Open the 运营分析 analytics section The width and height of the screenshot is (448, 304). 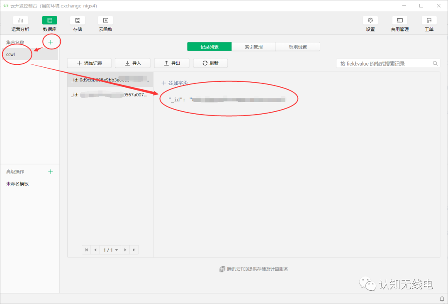pyautogui.click(x=20, y=24)
